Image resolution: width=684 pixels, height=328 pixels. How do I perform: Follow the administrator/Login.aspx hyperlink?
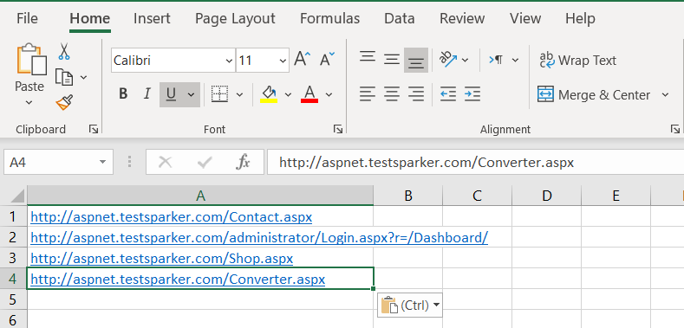pos(259,238)
